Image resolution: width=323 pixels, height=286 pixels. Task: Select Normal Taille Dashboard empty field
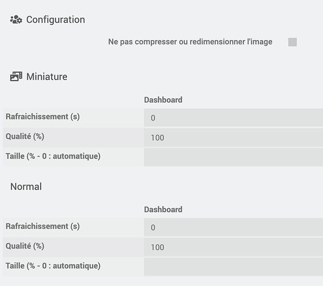point(233,267)
